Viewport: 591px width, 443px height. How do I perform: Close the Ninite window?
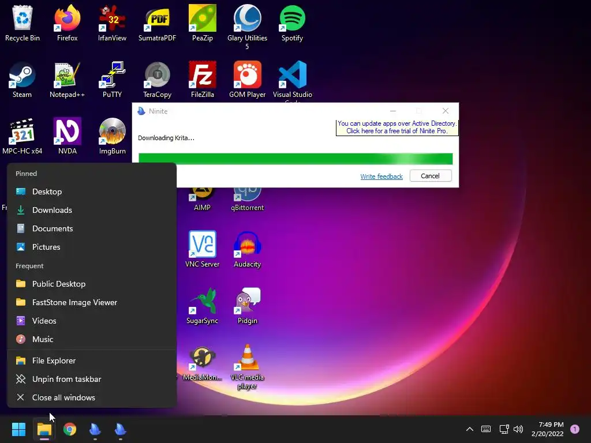446,111
